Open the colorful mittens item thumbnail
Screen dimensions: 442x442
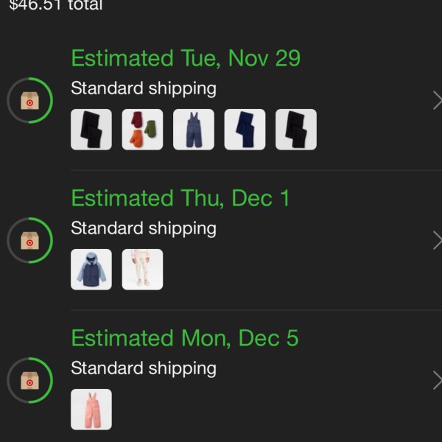[142, 130]
